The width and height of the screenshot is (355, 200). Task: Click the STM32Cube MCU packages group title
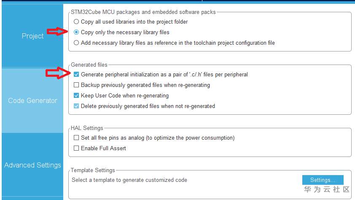143,12
